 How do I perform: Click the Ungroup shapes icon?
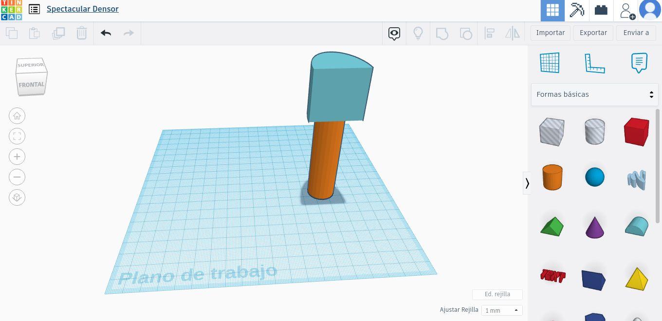[x=466, y=33]
